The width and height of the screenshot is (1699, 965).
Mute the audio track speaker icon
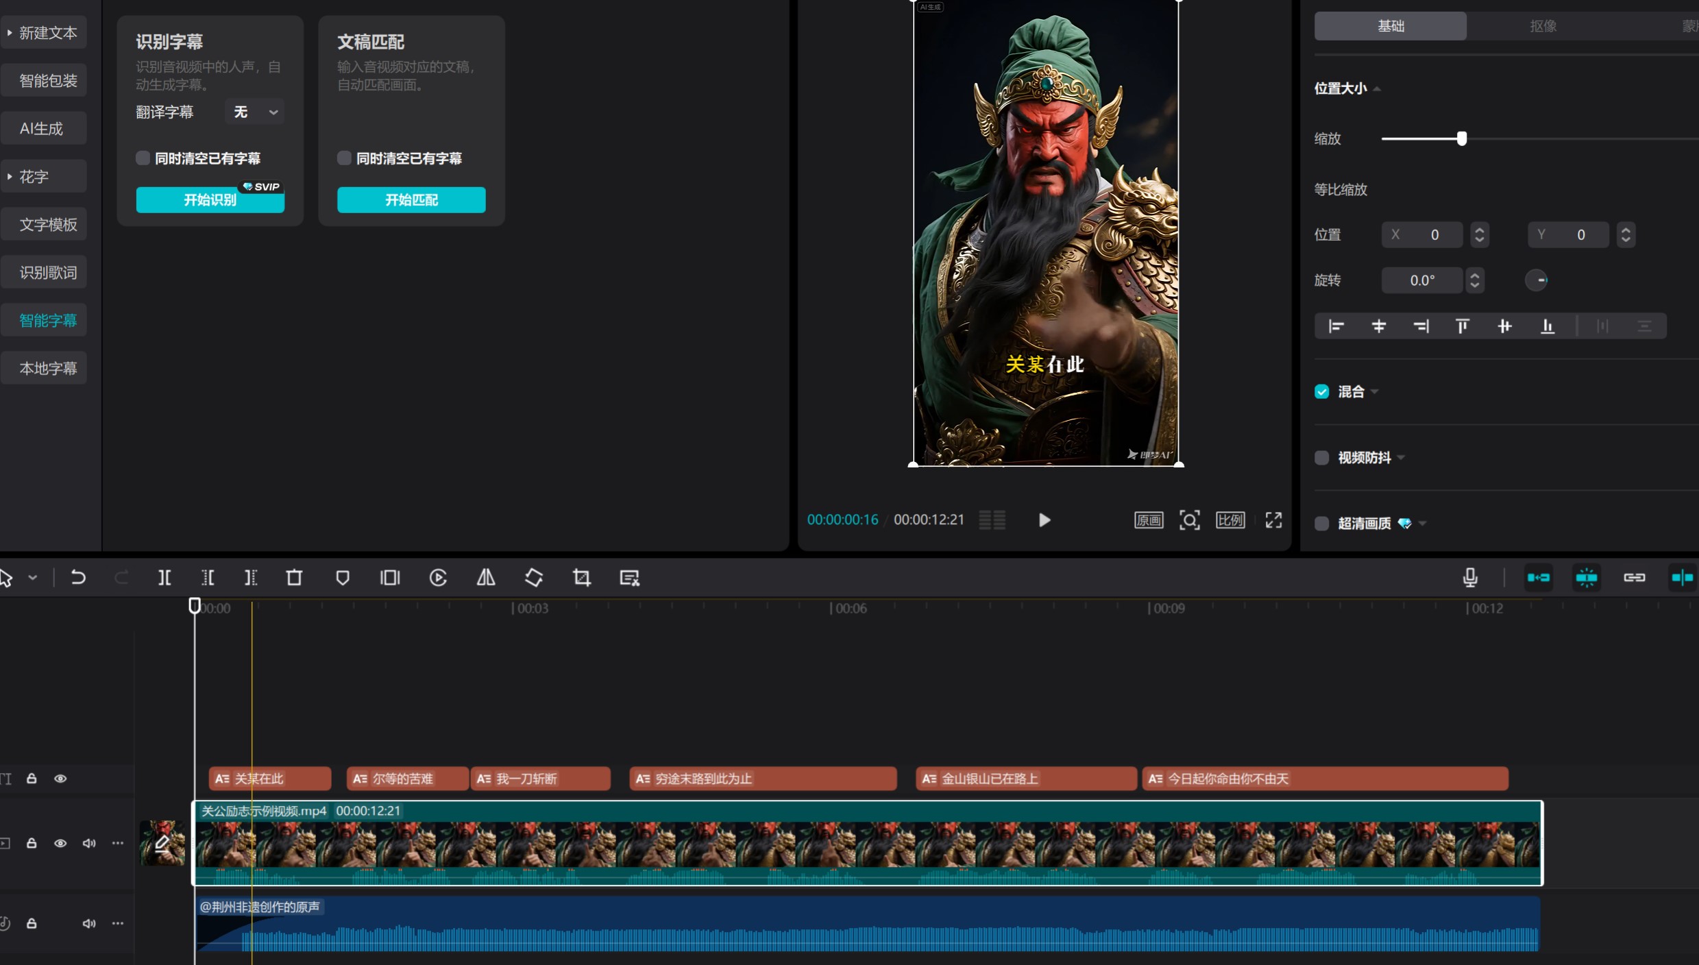(89, 923)
